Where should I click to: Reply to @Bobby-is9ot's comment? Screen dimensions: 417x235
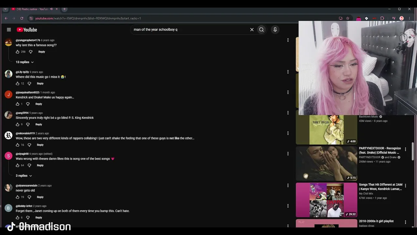[x=39, y=217]
